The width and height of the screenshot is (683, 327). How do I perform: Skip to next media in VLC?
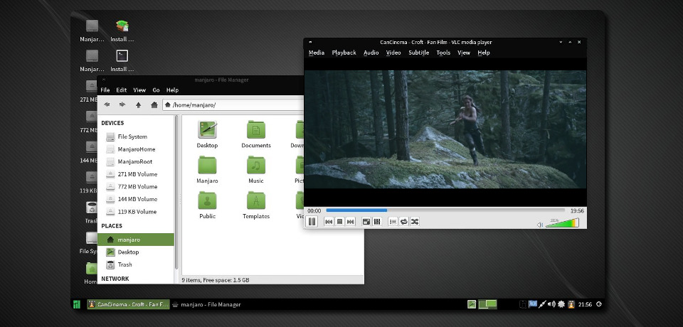coord(351,222)
